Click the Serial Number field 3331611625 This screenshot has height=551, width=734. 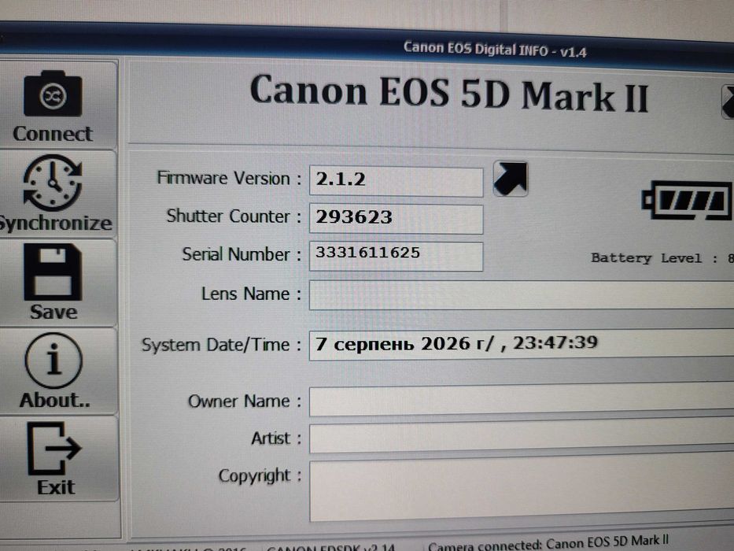click(396, 257)
